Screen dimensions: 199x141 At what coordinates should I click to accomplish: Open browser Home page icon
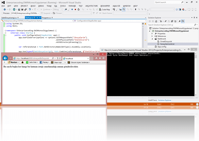point(96,58)
